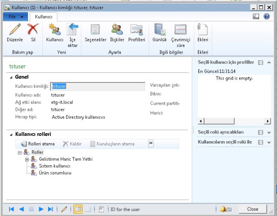Open Ekleri attachments icon
The width and height of the screenshot is (277, 216).
202,30
